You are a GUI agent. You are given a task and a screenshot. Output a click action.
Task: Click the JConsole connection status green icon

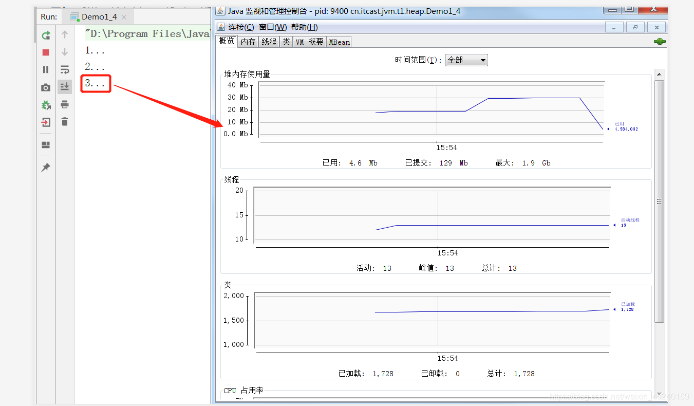[660, 42]
